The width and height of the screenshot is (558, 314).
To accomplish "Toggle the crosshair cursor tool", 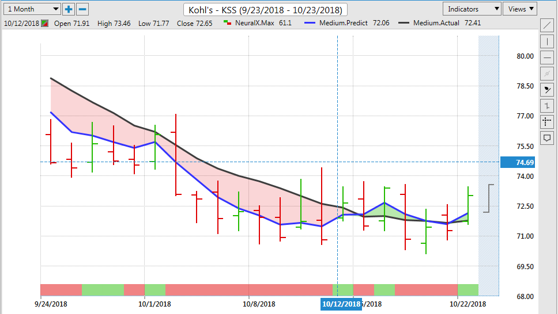I will pyautogui.click(x=547, y=122).
